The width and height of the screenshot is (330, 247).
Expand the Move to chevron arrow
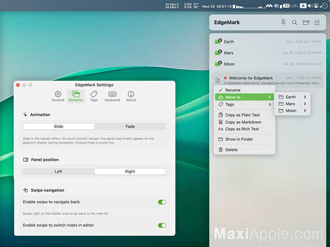pos(270,97)
